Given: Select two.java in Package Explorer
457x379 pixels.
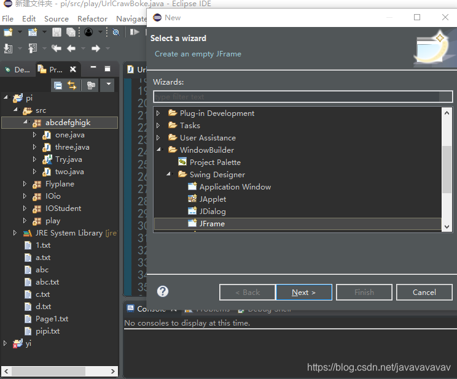Looking at the screenshot, I should click(69, 172).
